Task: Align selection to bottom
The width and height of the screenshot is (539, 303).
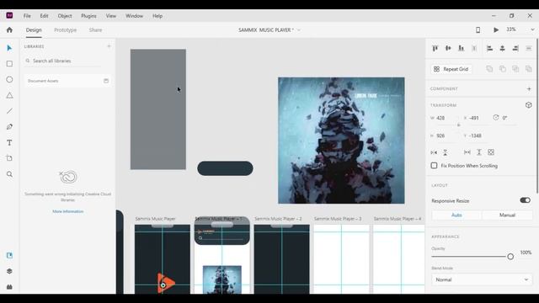Action: click(x=461, y=48)
